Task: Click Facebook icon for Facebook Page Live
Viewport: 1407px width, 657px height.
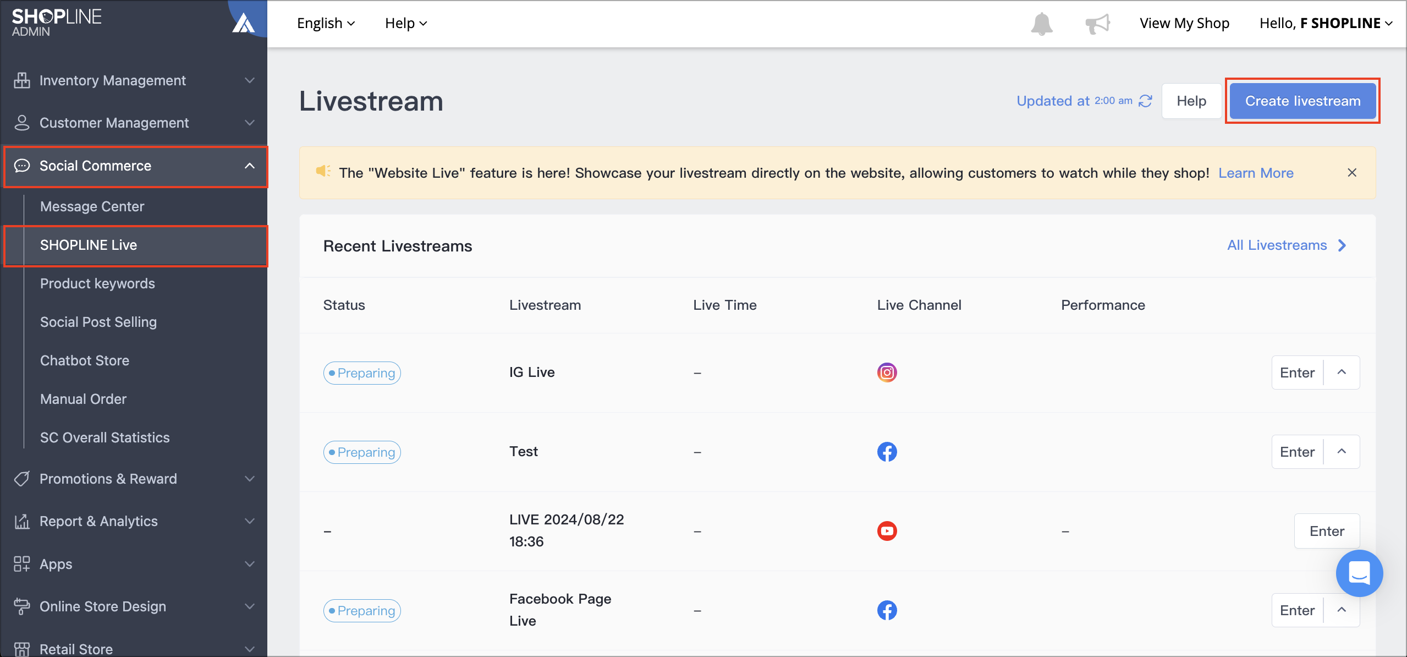Action: click(887, 610)
